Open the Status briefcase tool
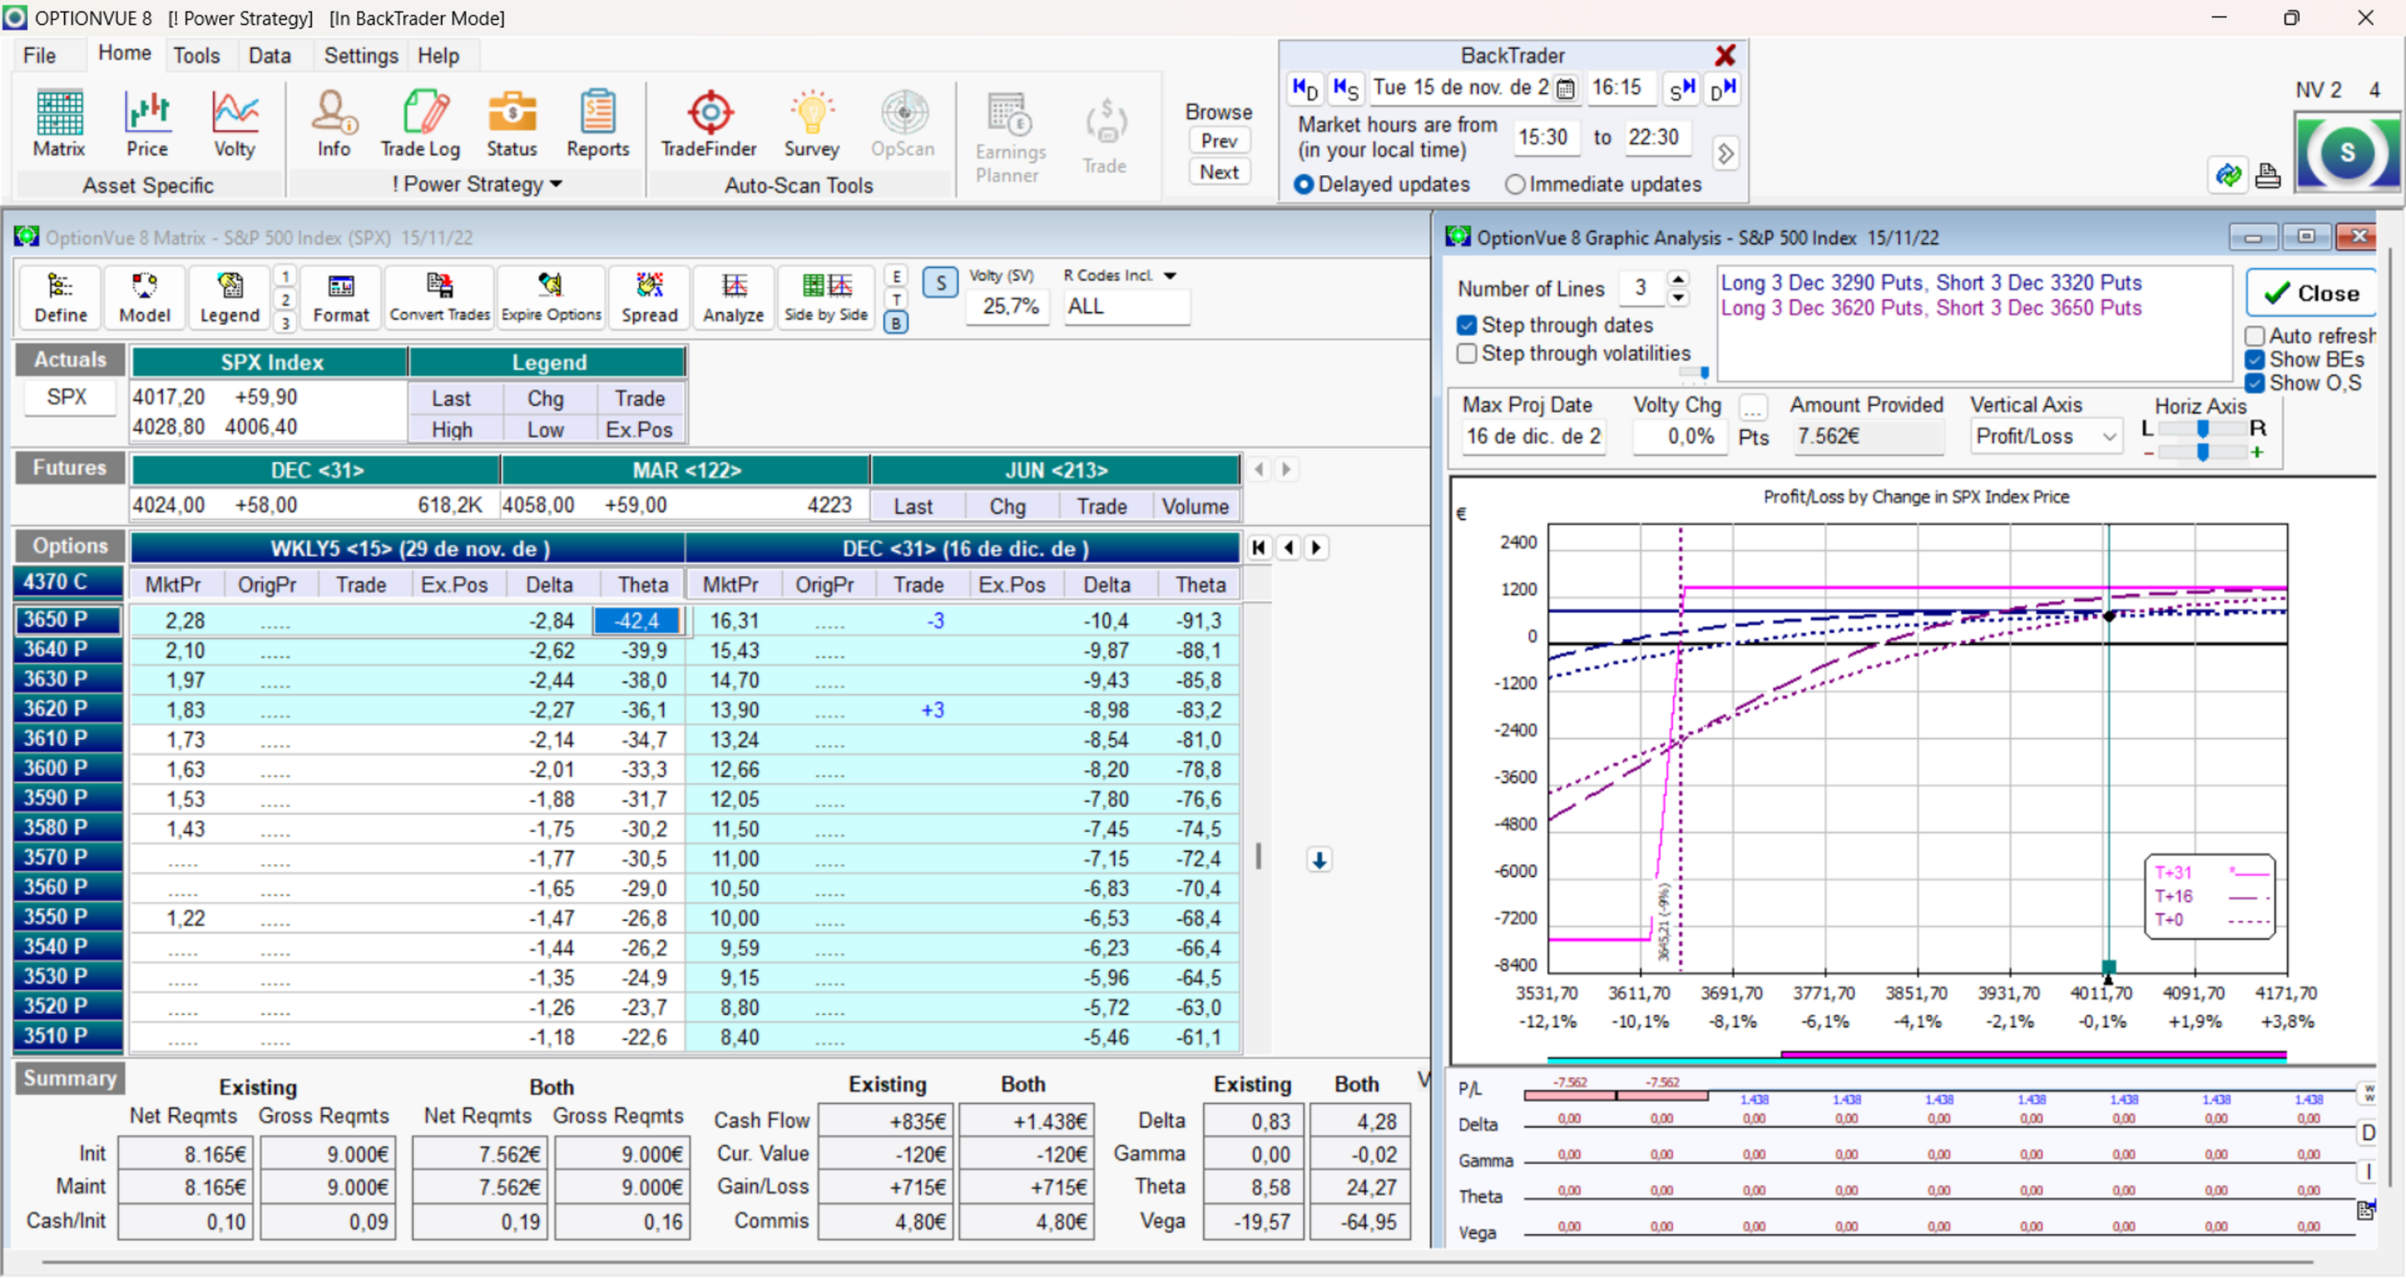 [x=512, y=124]
